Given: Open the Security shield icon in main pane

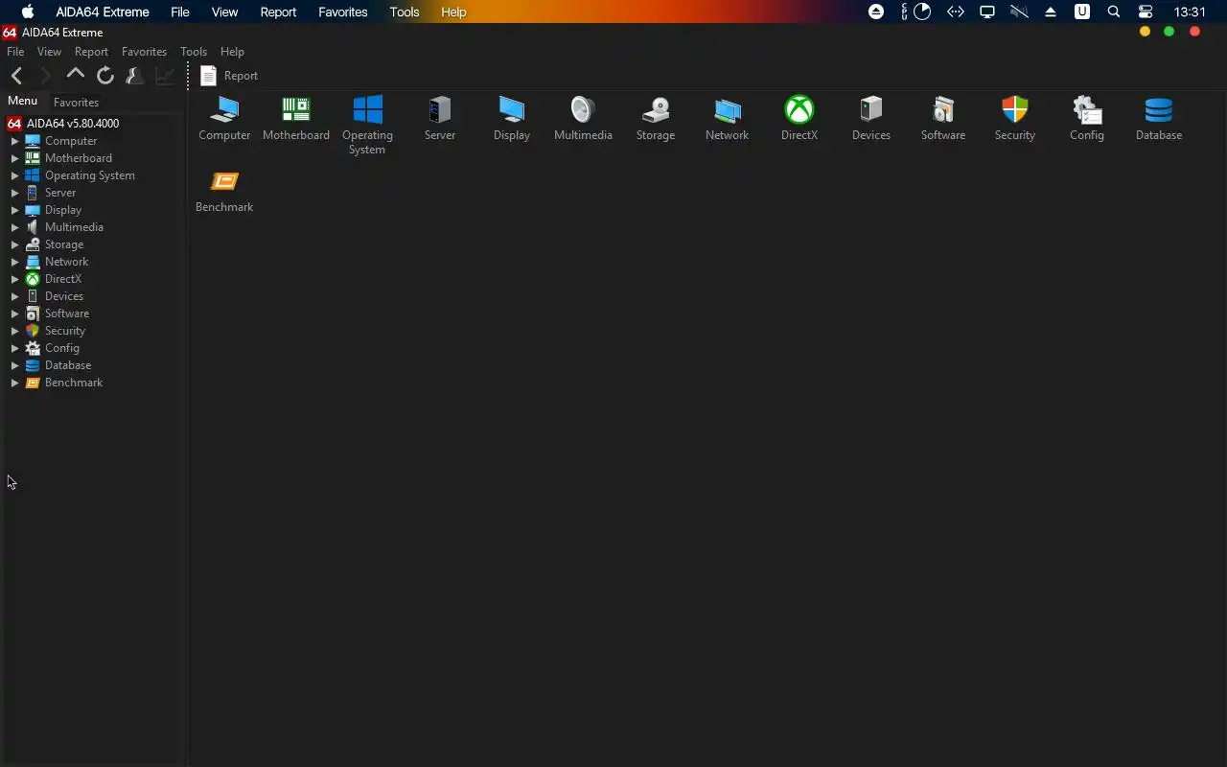Looking at the screenshot, I should pyautogui.click(x=1015, y=110).
